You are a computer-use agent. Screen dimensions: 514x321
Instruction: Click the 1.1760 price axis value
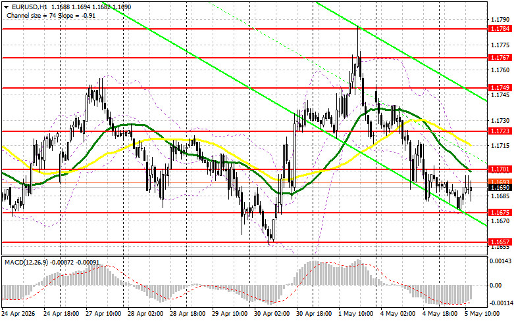pos(500,70)
